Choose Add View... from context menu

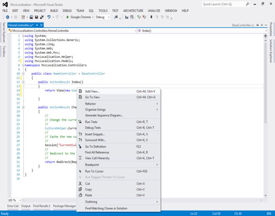pyautogui.click(x=92, y=91)
